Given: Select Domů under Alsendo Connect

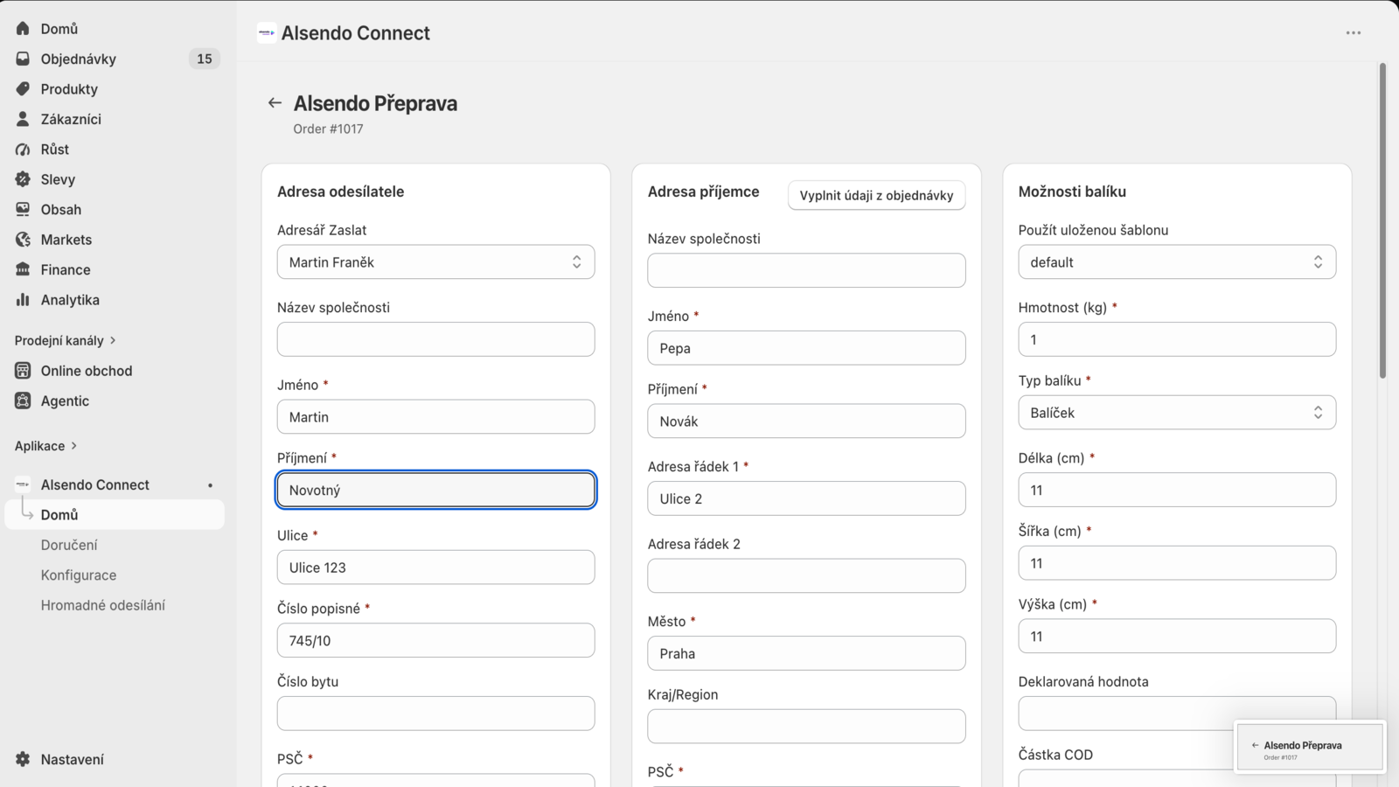Looking at the screenshot, I should click(59, 515).
